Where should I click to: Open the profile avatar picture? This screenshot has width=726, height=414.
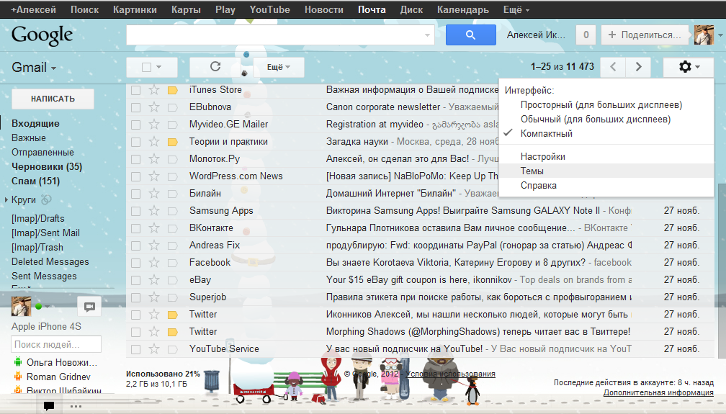click(x=704, y=35)
